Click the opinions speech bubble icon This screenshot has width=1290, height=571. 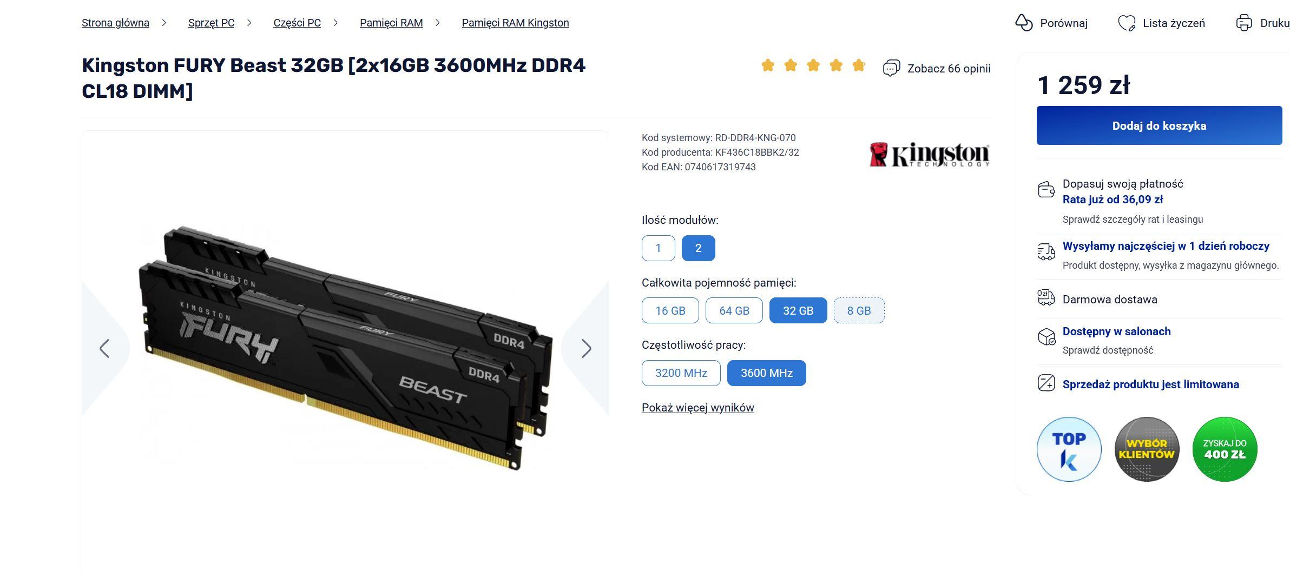click(891, 68)
